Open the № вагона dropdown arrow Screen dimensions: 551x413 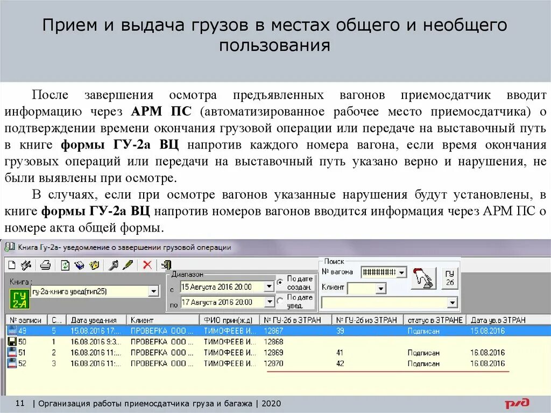click(x=401, y=272)
